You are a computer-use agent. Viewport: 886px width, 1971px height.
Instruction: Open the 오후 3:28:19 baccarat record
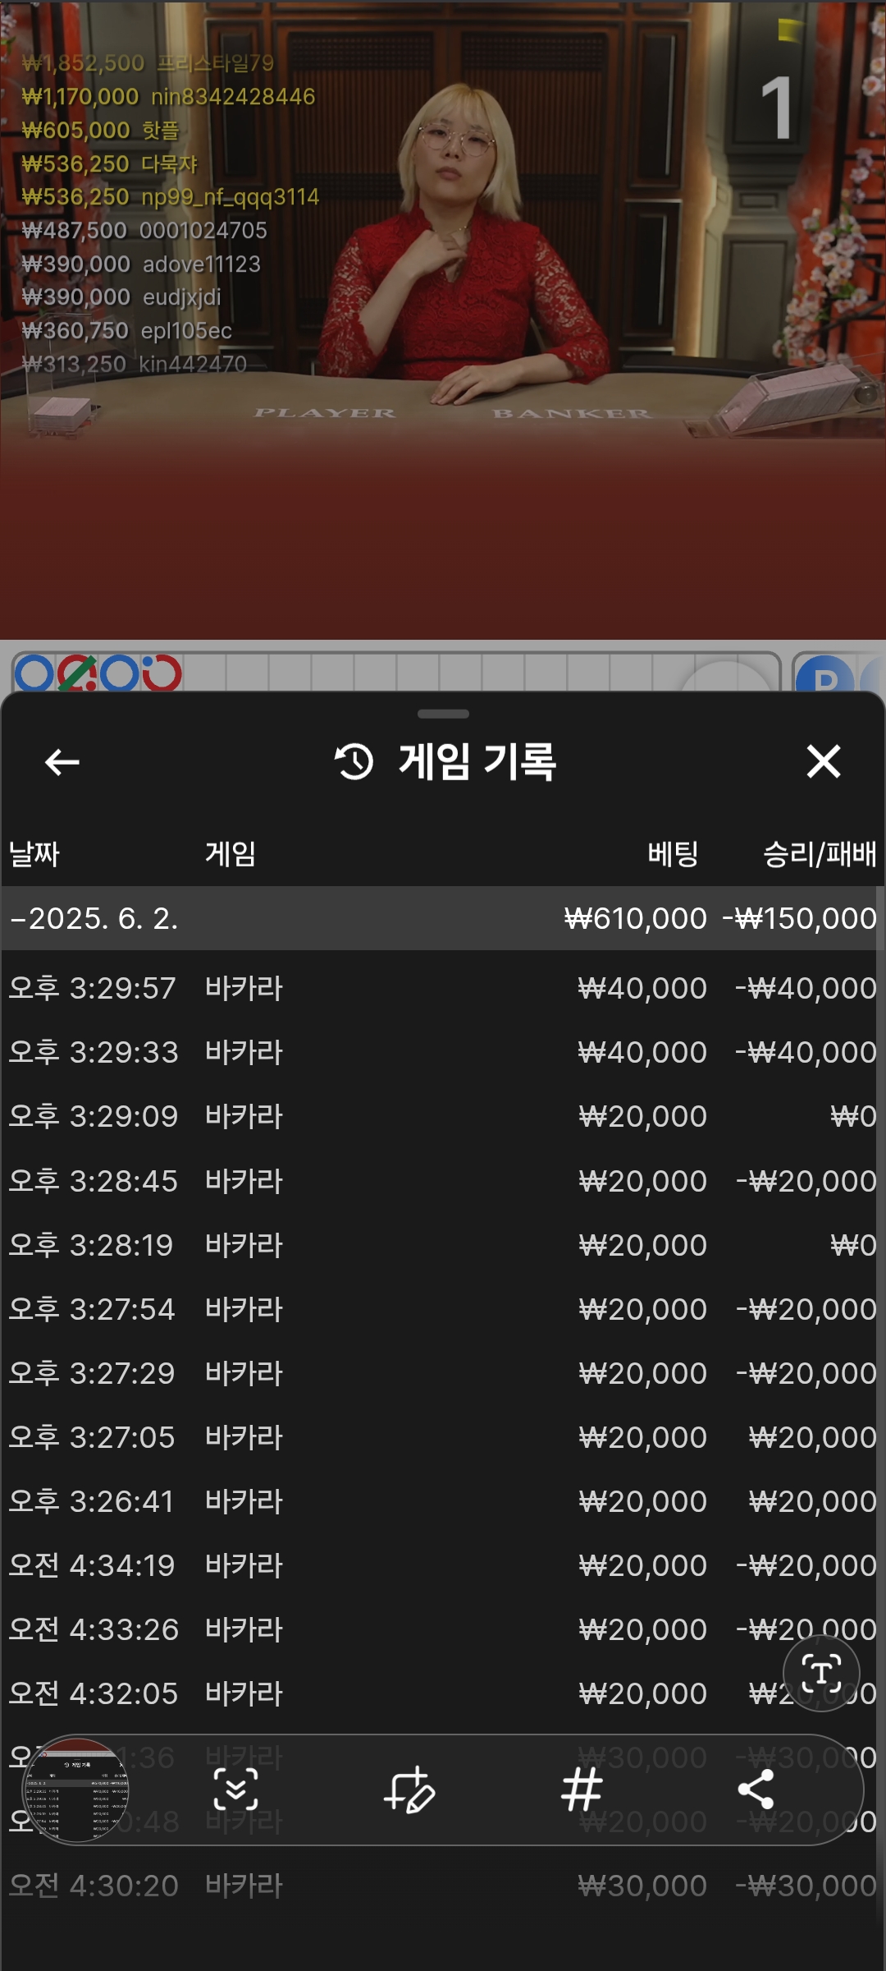pos(443,1245)
